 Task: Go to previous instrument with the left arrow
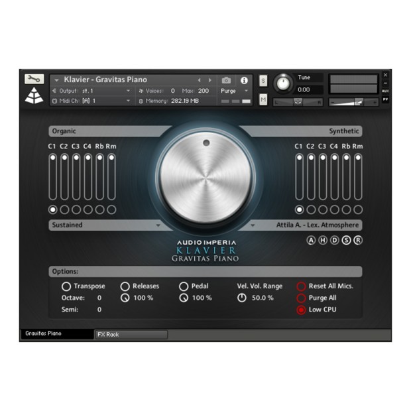tap(199, 80)
